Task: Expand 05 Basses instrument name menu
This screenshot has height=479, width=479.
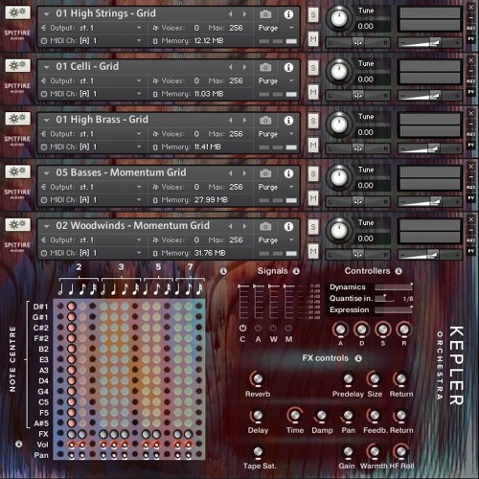Action: (47, 173)
